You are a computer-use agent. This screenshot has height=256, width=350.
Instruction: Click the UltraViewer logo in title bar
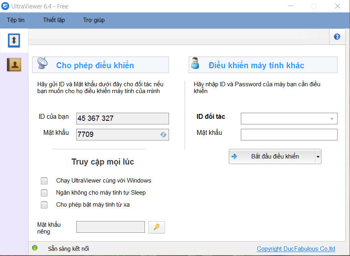pos(5,6)
